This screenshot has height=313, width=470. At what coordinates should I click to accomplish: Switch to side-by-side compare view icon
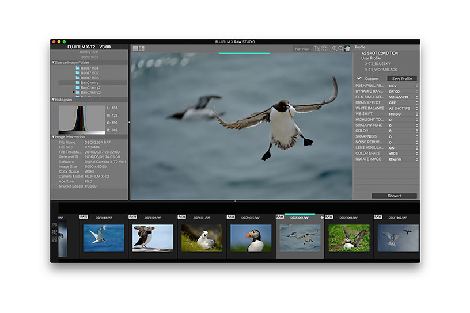(x=142, y=49)
